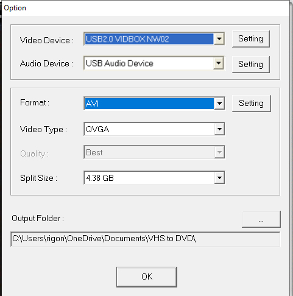293x296 pixels.
Task: Select the AVI format combo box
Action: click(154, 104)
